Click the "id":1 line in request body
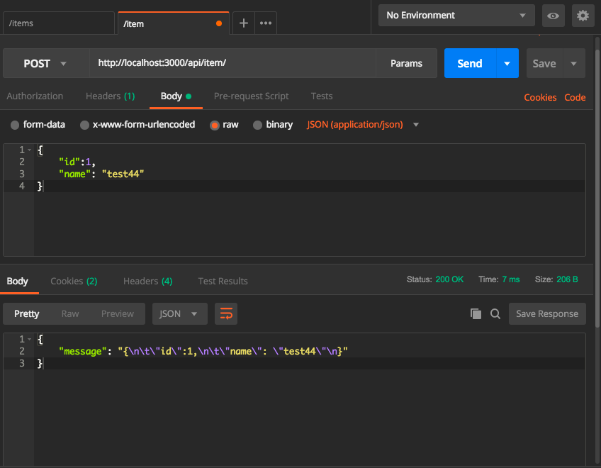 [x=77, y=162]
